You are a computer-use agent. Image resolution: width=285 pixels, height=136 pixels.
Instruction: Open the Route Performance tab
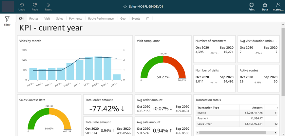[x=101, y=19]
